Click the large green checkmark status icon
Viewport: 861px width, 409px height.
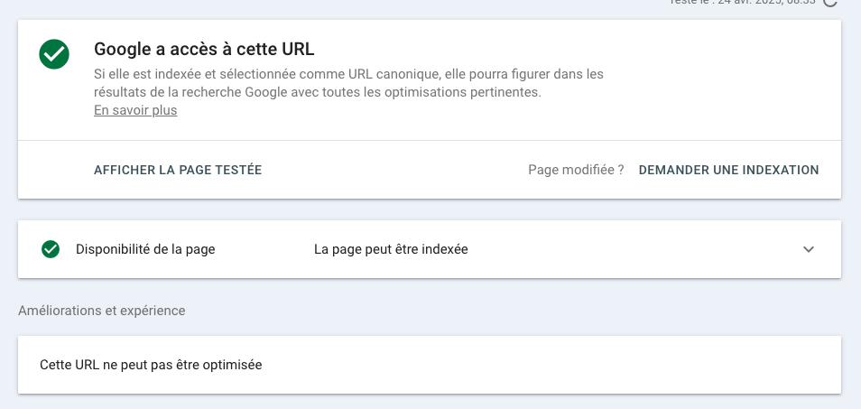tap(54, 54)
